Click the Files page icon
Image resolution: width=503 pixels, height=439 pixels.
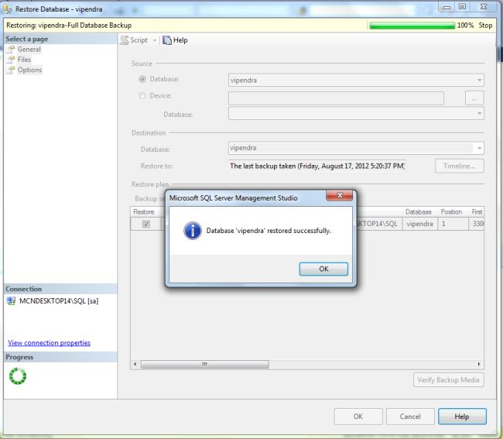pyautogui.click(x=11, y=60)
